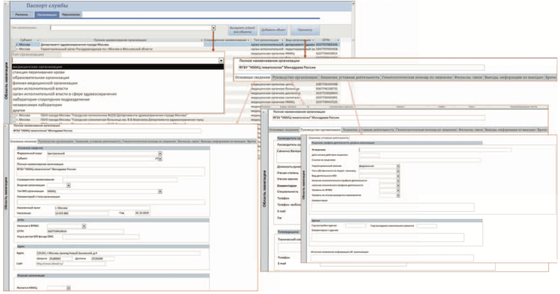
Task: Open the Субъект dropdown in bottom-left form
Action: click(160, 158)
